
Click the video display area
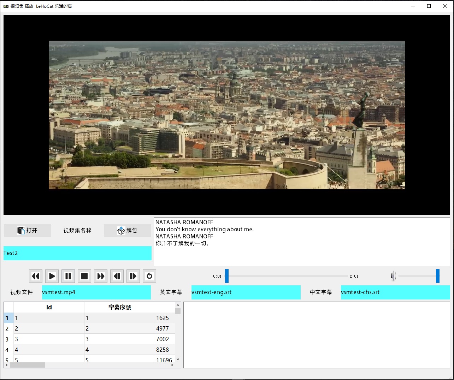(227, 115)
